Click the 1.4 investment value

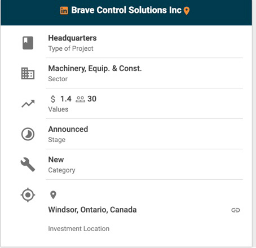coord(66,99)
